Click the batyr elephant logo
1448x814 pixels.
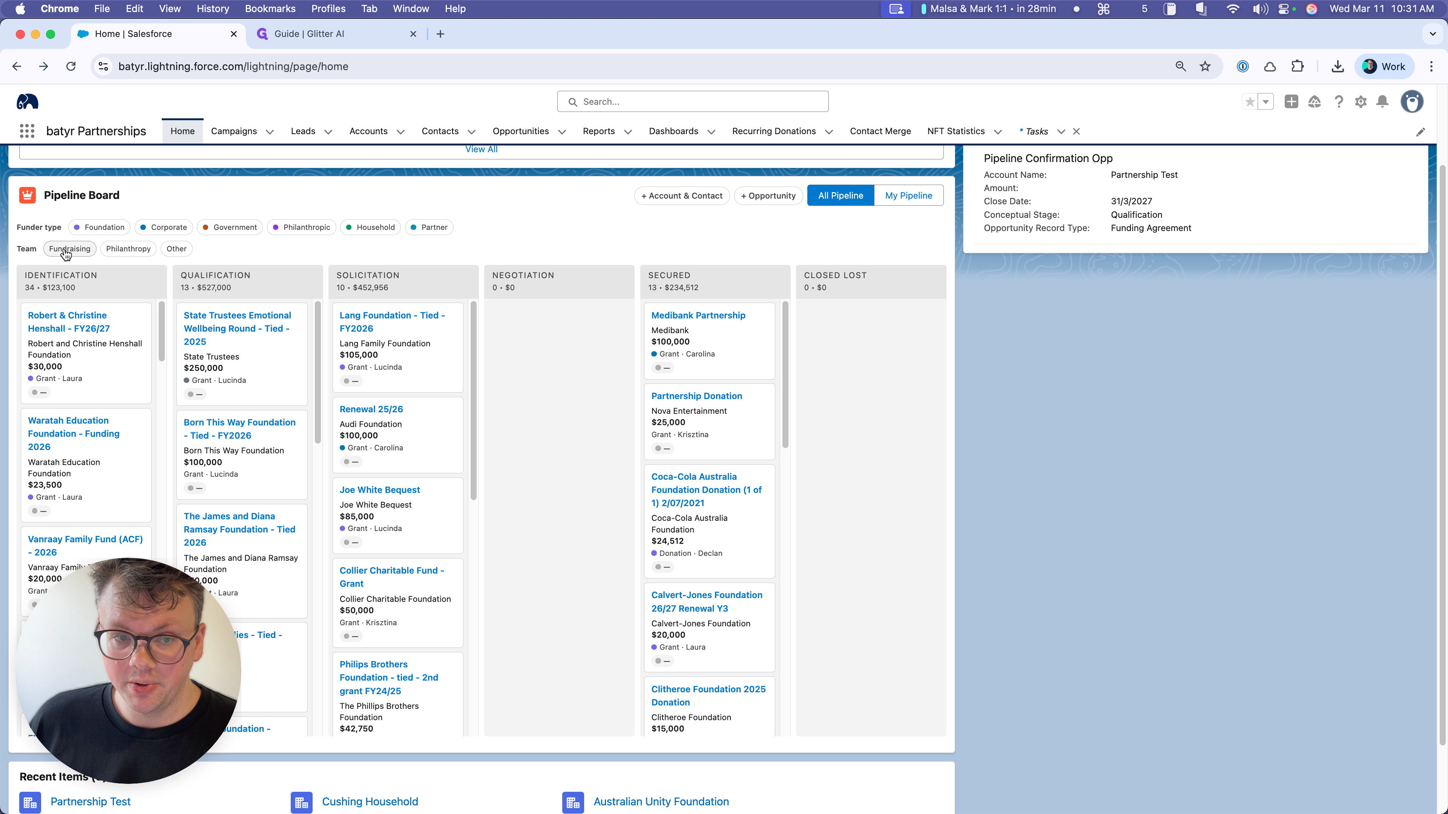27,102
